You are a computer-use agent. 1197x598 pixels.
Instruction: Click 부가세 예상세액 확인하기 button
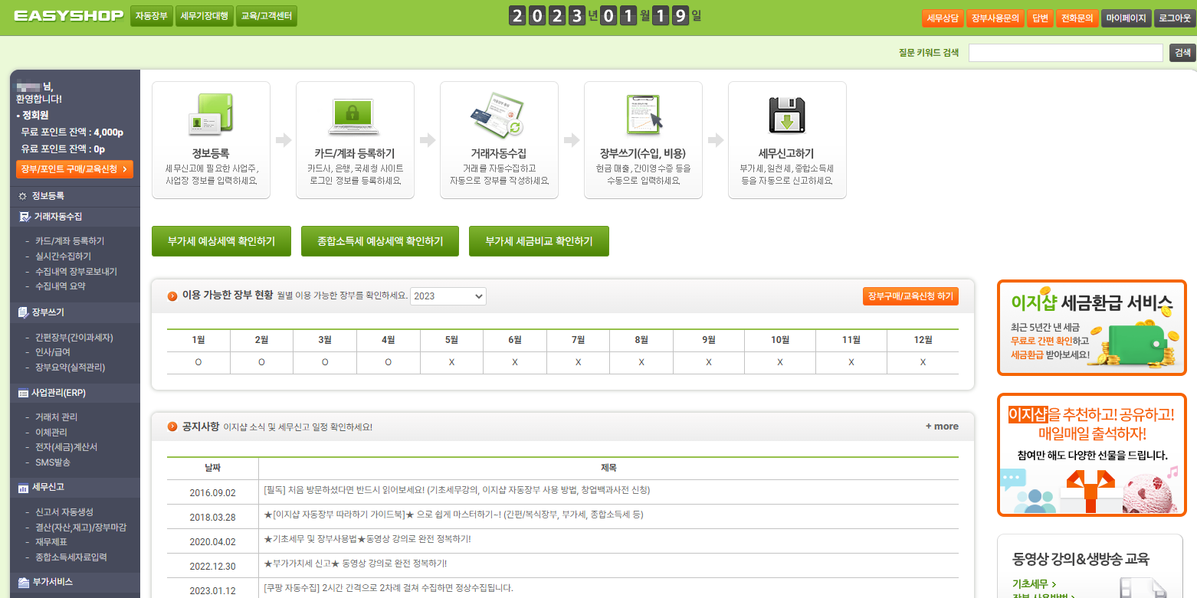[221, 241]
